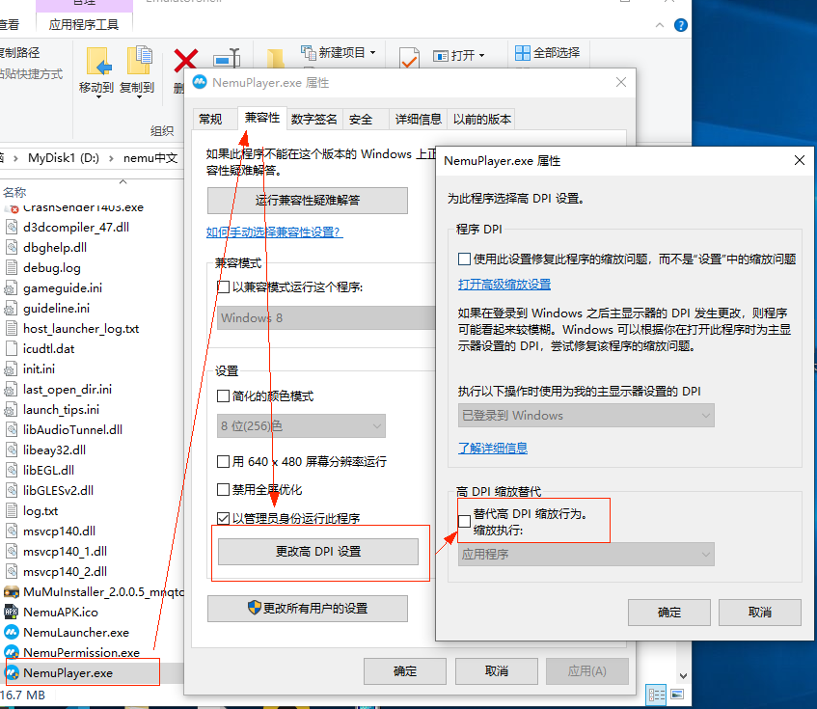Collapse the ribbon with chevron arrow
This screenshot has width=817, height=709.
coord(660,25)
